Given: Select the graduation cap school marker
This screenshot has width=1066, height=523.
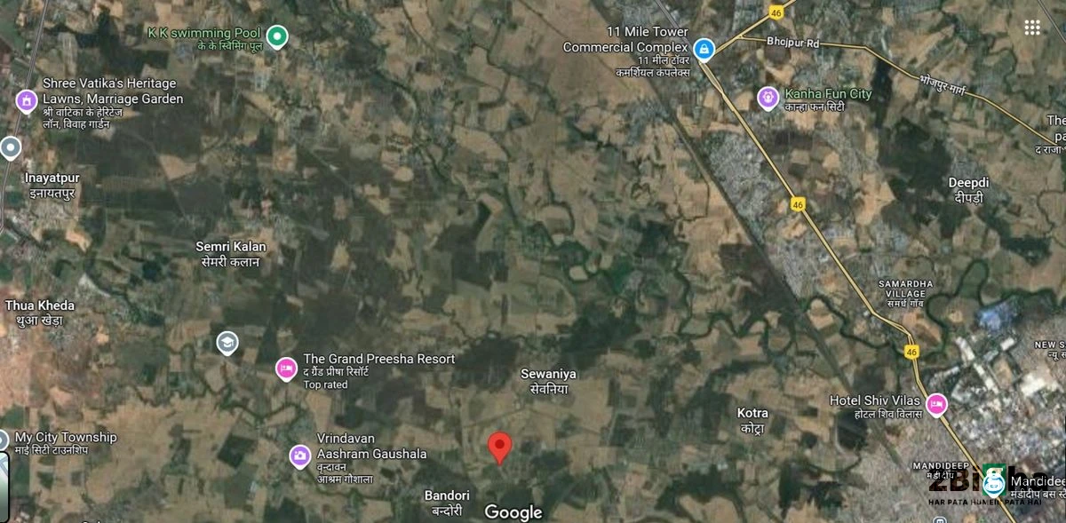Looking at the screenshot, I should click(x=227, y=343).
